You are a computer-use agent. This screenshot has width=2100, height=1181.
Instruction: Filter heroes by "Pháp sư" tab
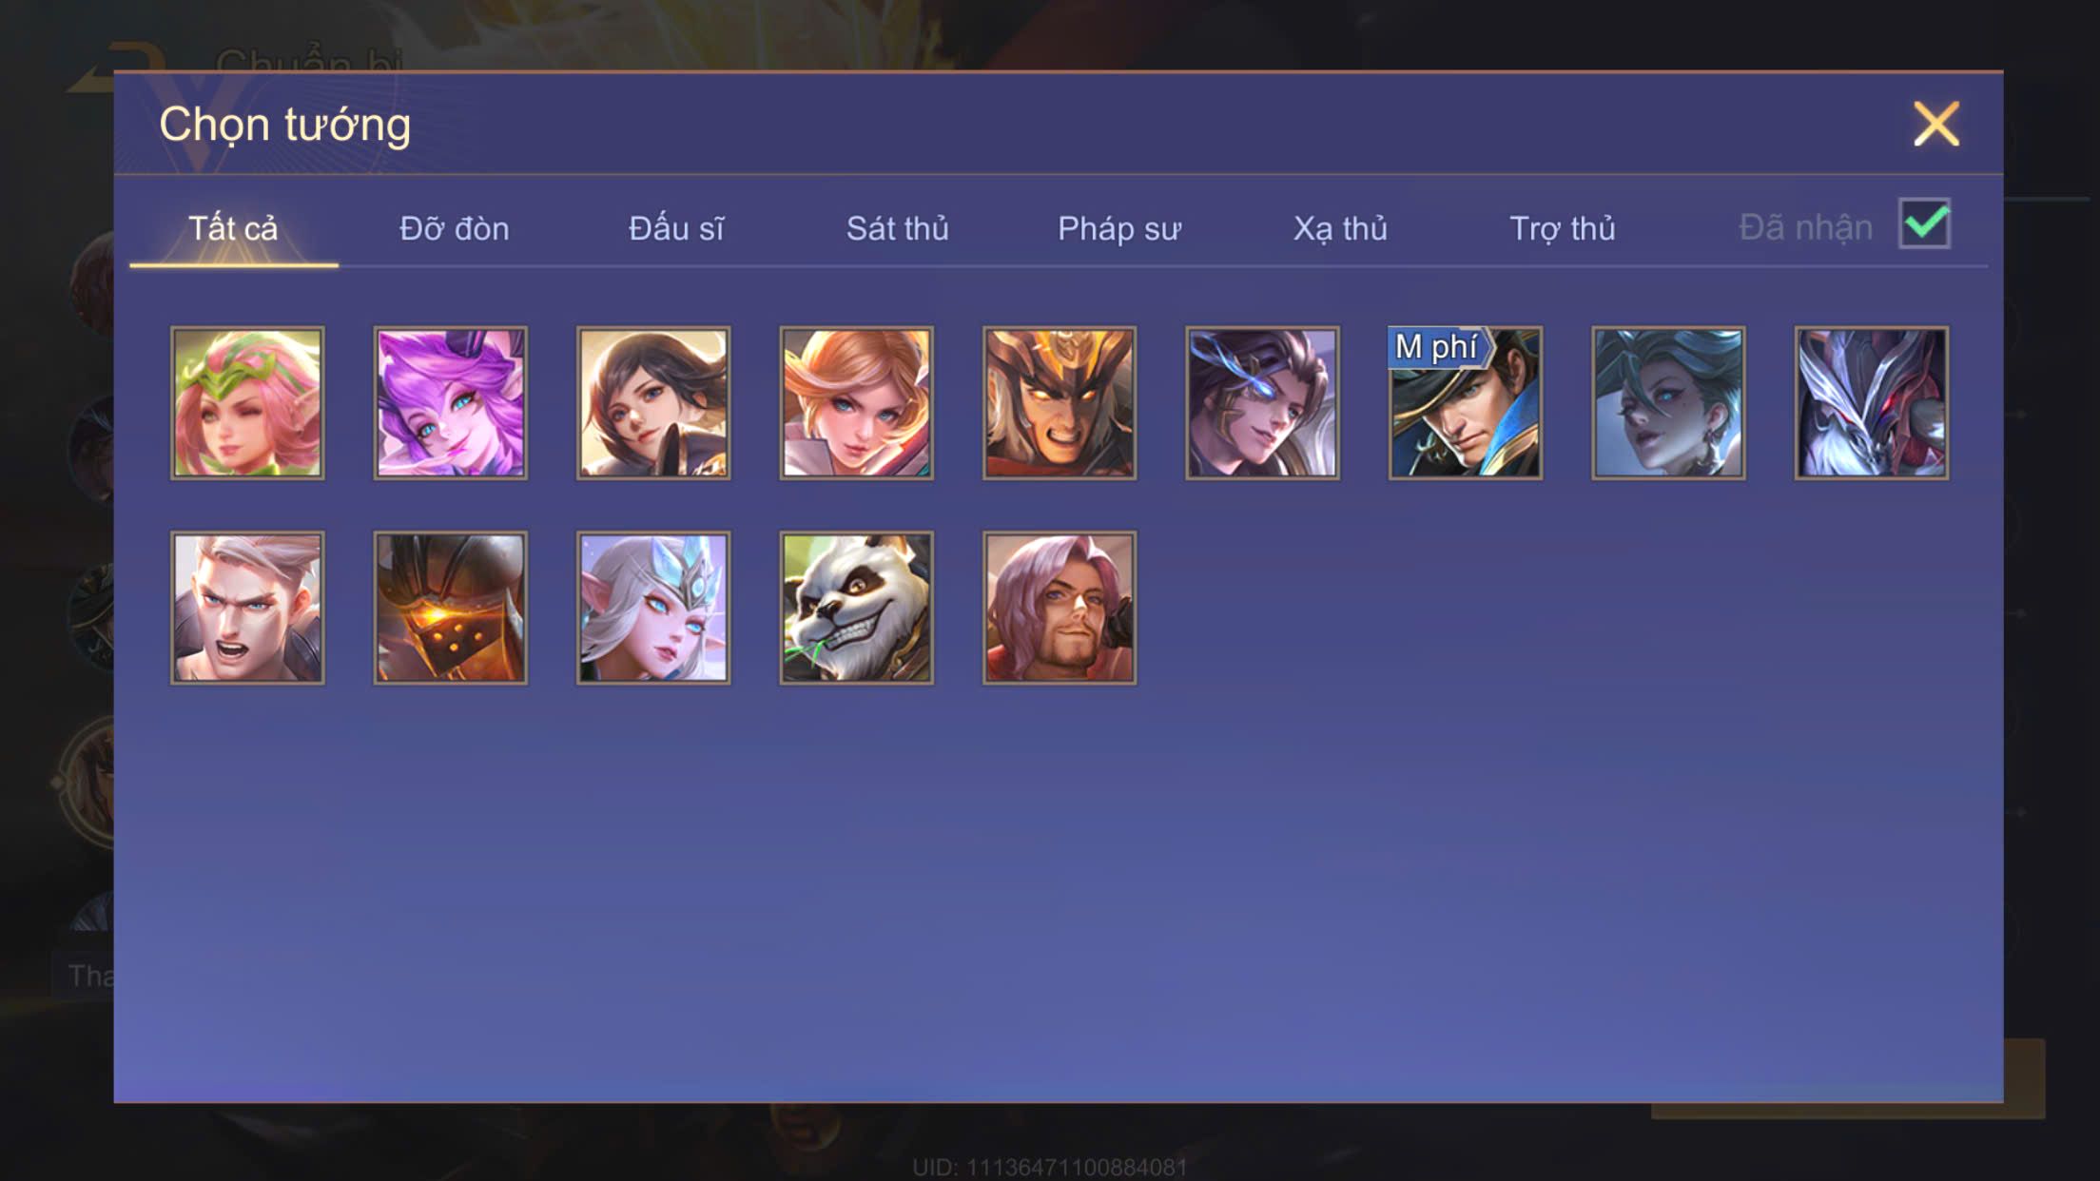pyautogui.click(x=1119, y=229)
